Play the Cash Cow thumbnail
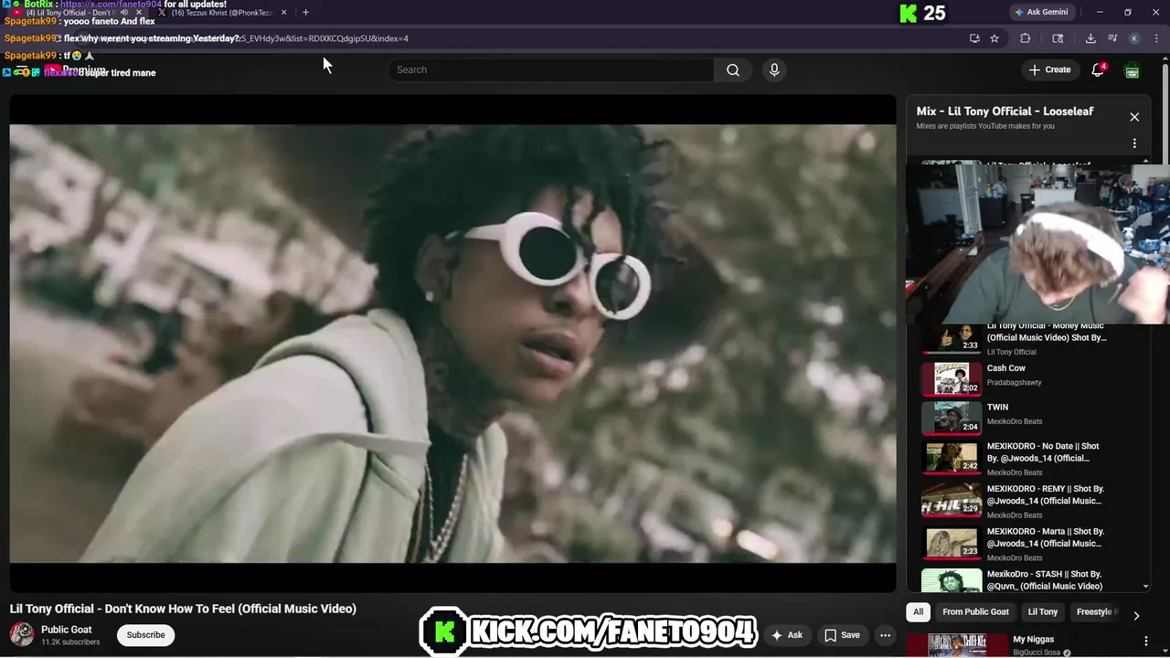1170x658 pixels. pos(952,378)
